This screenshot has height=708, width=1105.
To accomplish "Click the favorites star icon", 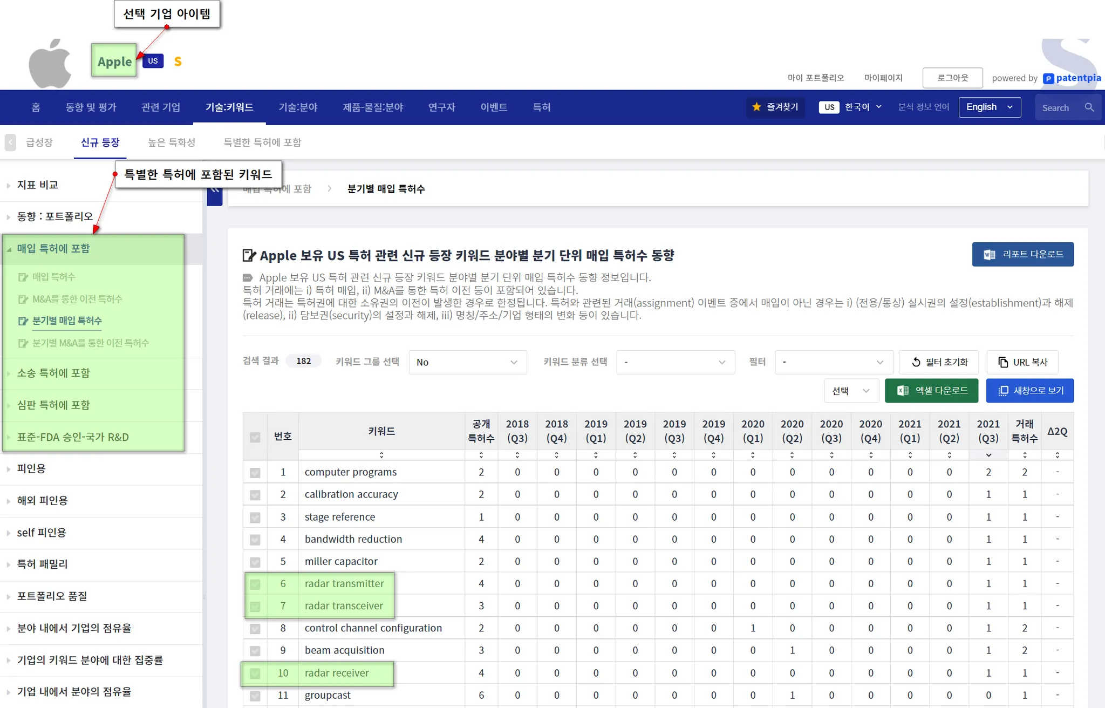I will pos(756,107).
